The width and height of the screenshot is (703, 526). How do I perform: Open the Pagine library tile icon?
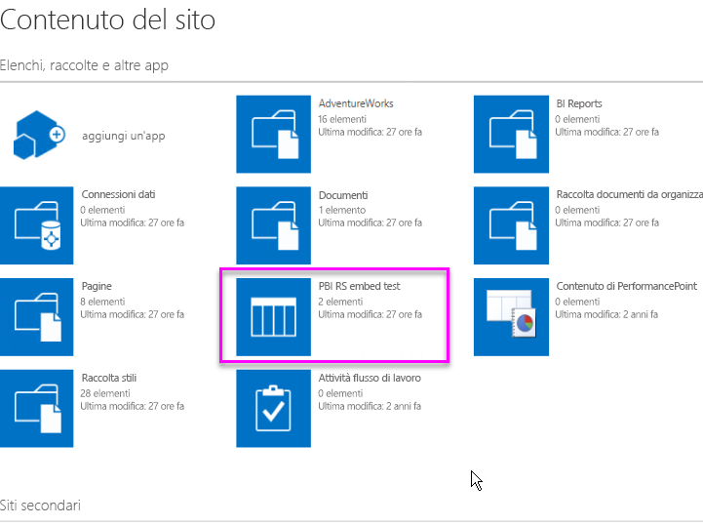click(36, 317)
